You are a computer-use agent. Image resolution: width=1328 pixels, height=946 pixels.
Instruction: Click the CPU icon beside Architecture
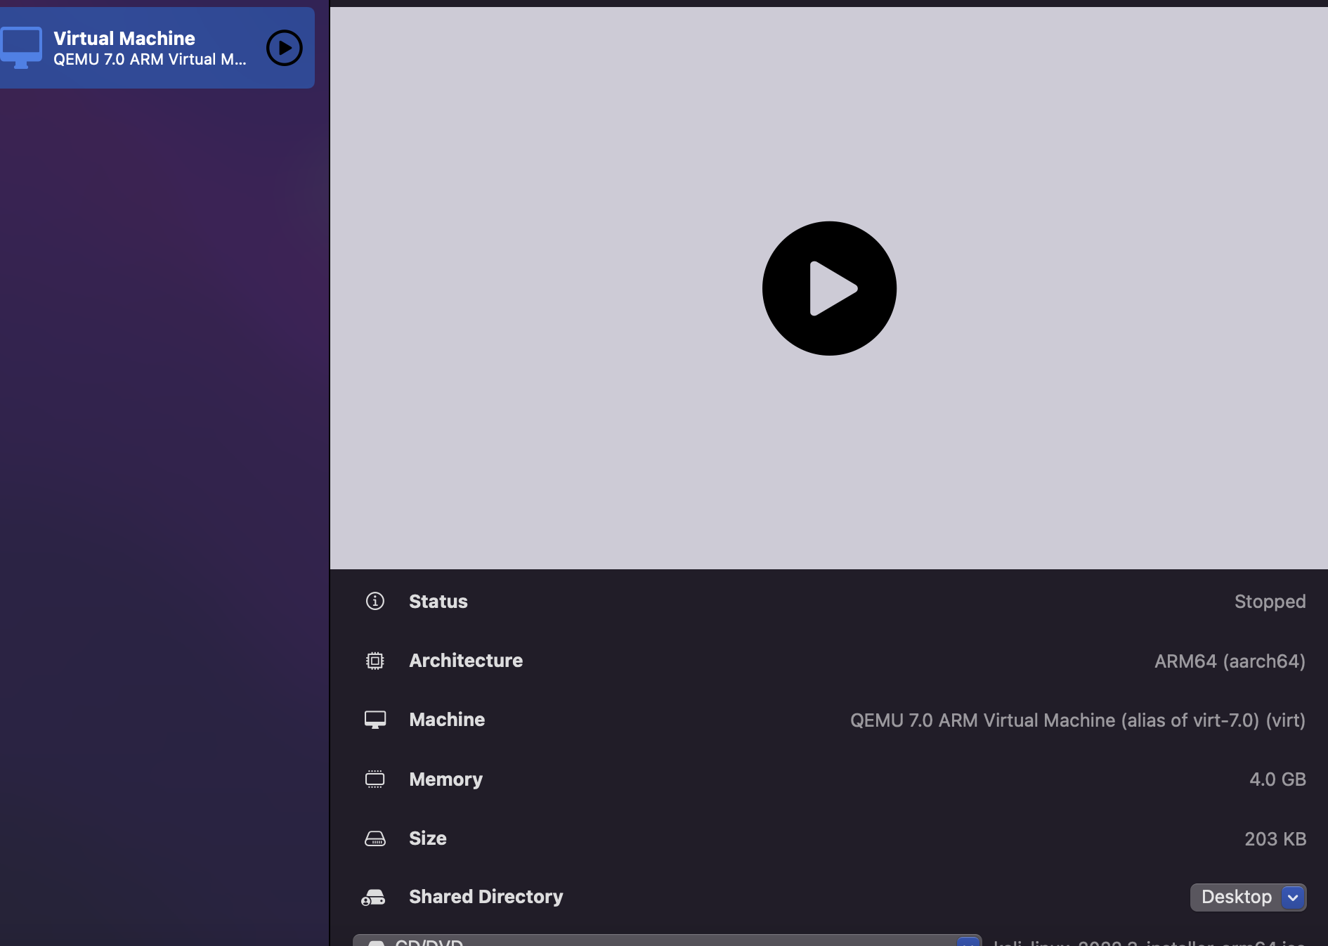[x=376, y=661]
